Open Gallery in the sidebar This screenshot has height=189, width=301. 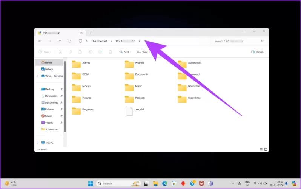pyautogui.click(x=49, y=69)
